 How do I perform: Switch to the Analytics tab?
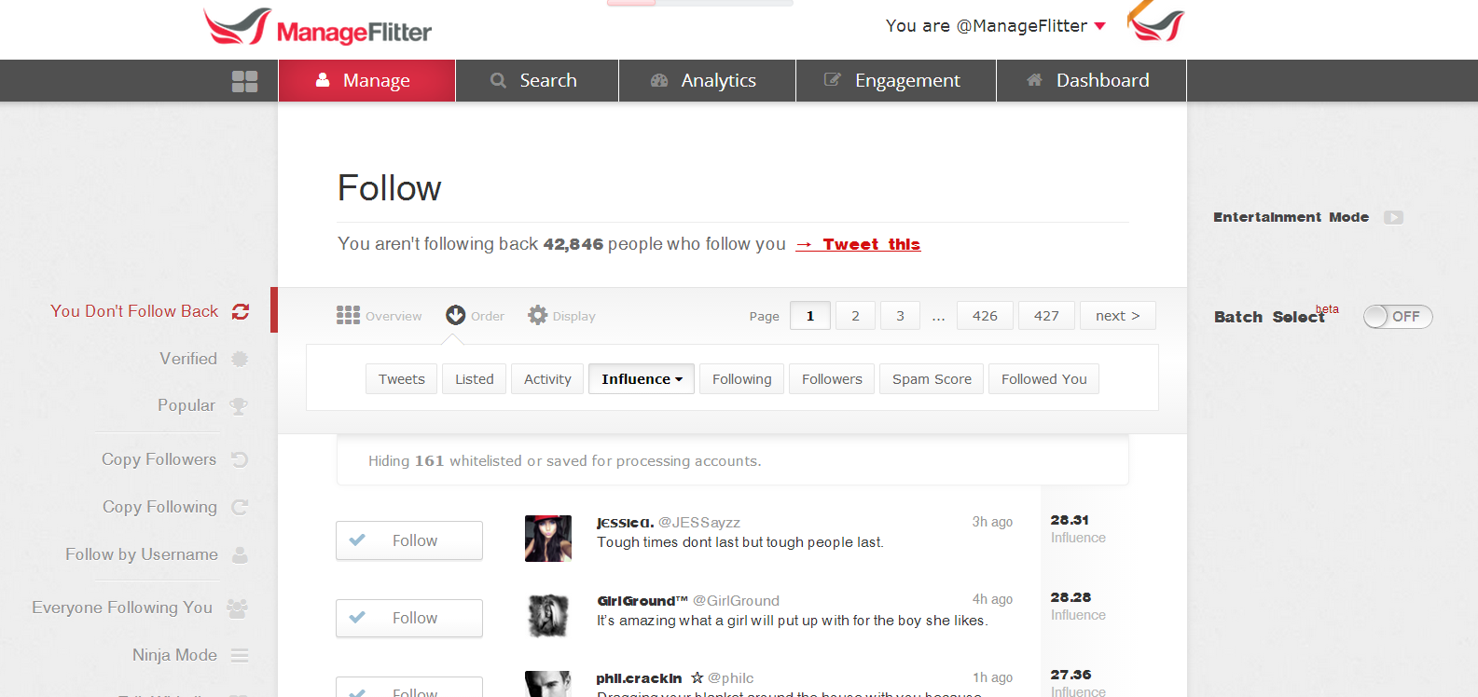coord(707,81)
